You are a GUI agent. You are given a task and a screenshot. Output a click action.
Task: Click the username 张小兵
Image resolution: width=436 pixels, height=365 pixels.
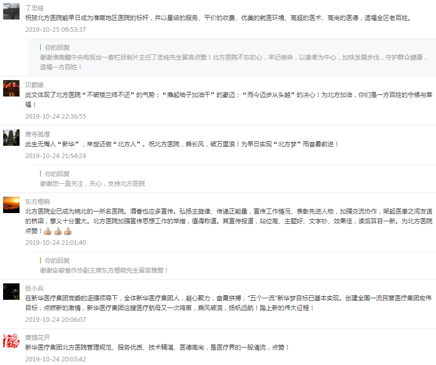tap(34, 289)
